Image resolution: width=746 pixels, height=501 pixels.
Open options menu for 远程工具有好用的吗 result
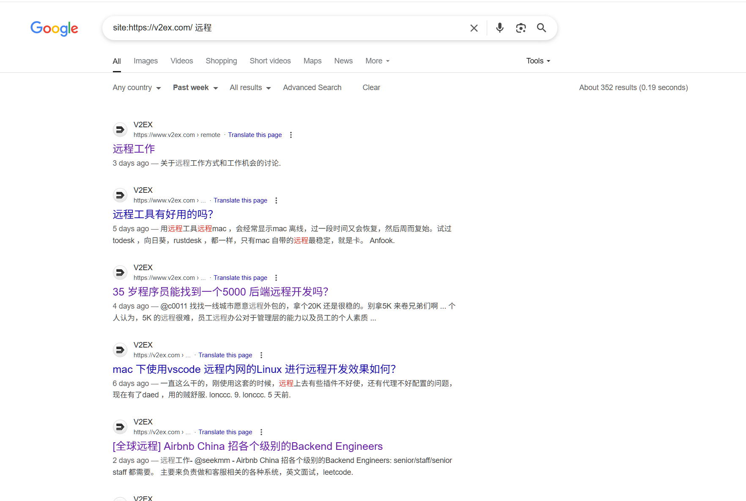tap(276, 200)
